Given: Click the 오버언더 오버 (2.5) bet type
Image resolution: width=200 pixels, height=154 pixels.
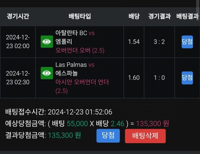Looking at the screenshot, I should 80,50.
